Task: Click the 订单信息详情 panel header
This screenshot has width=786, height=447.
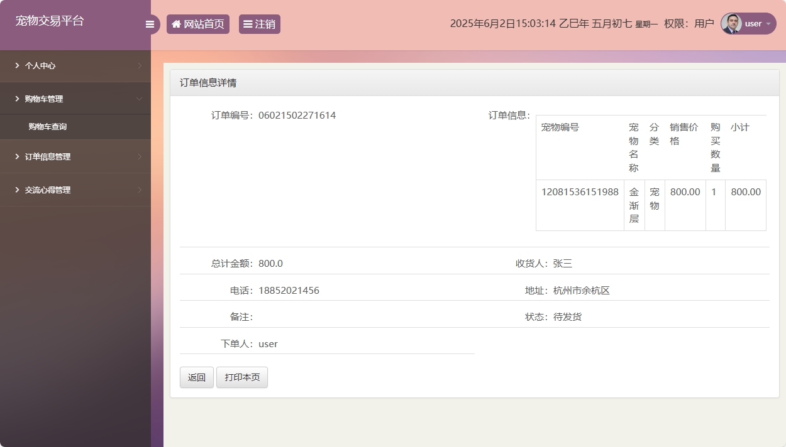Action: [x=208, y=83]
